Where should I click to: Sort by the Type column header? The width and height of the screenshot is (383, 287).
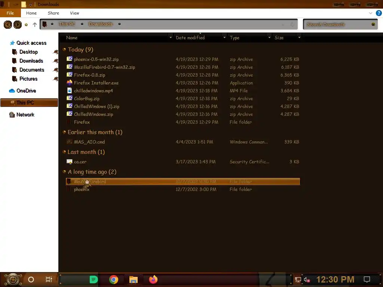pos(235,38)
